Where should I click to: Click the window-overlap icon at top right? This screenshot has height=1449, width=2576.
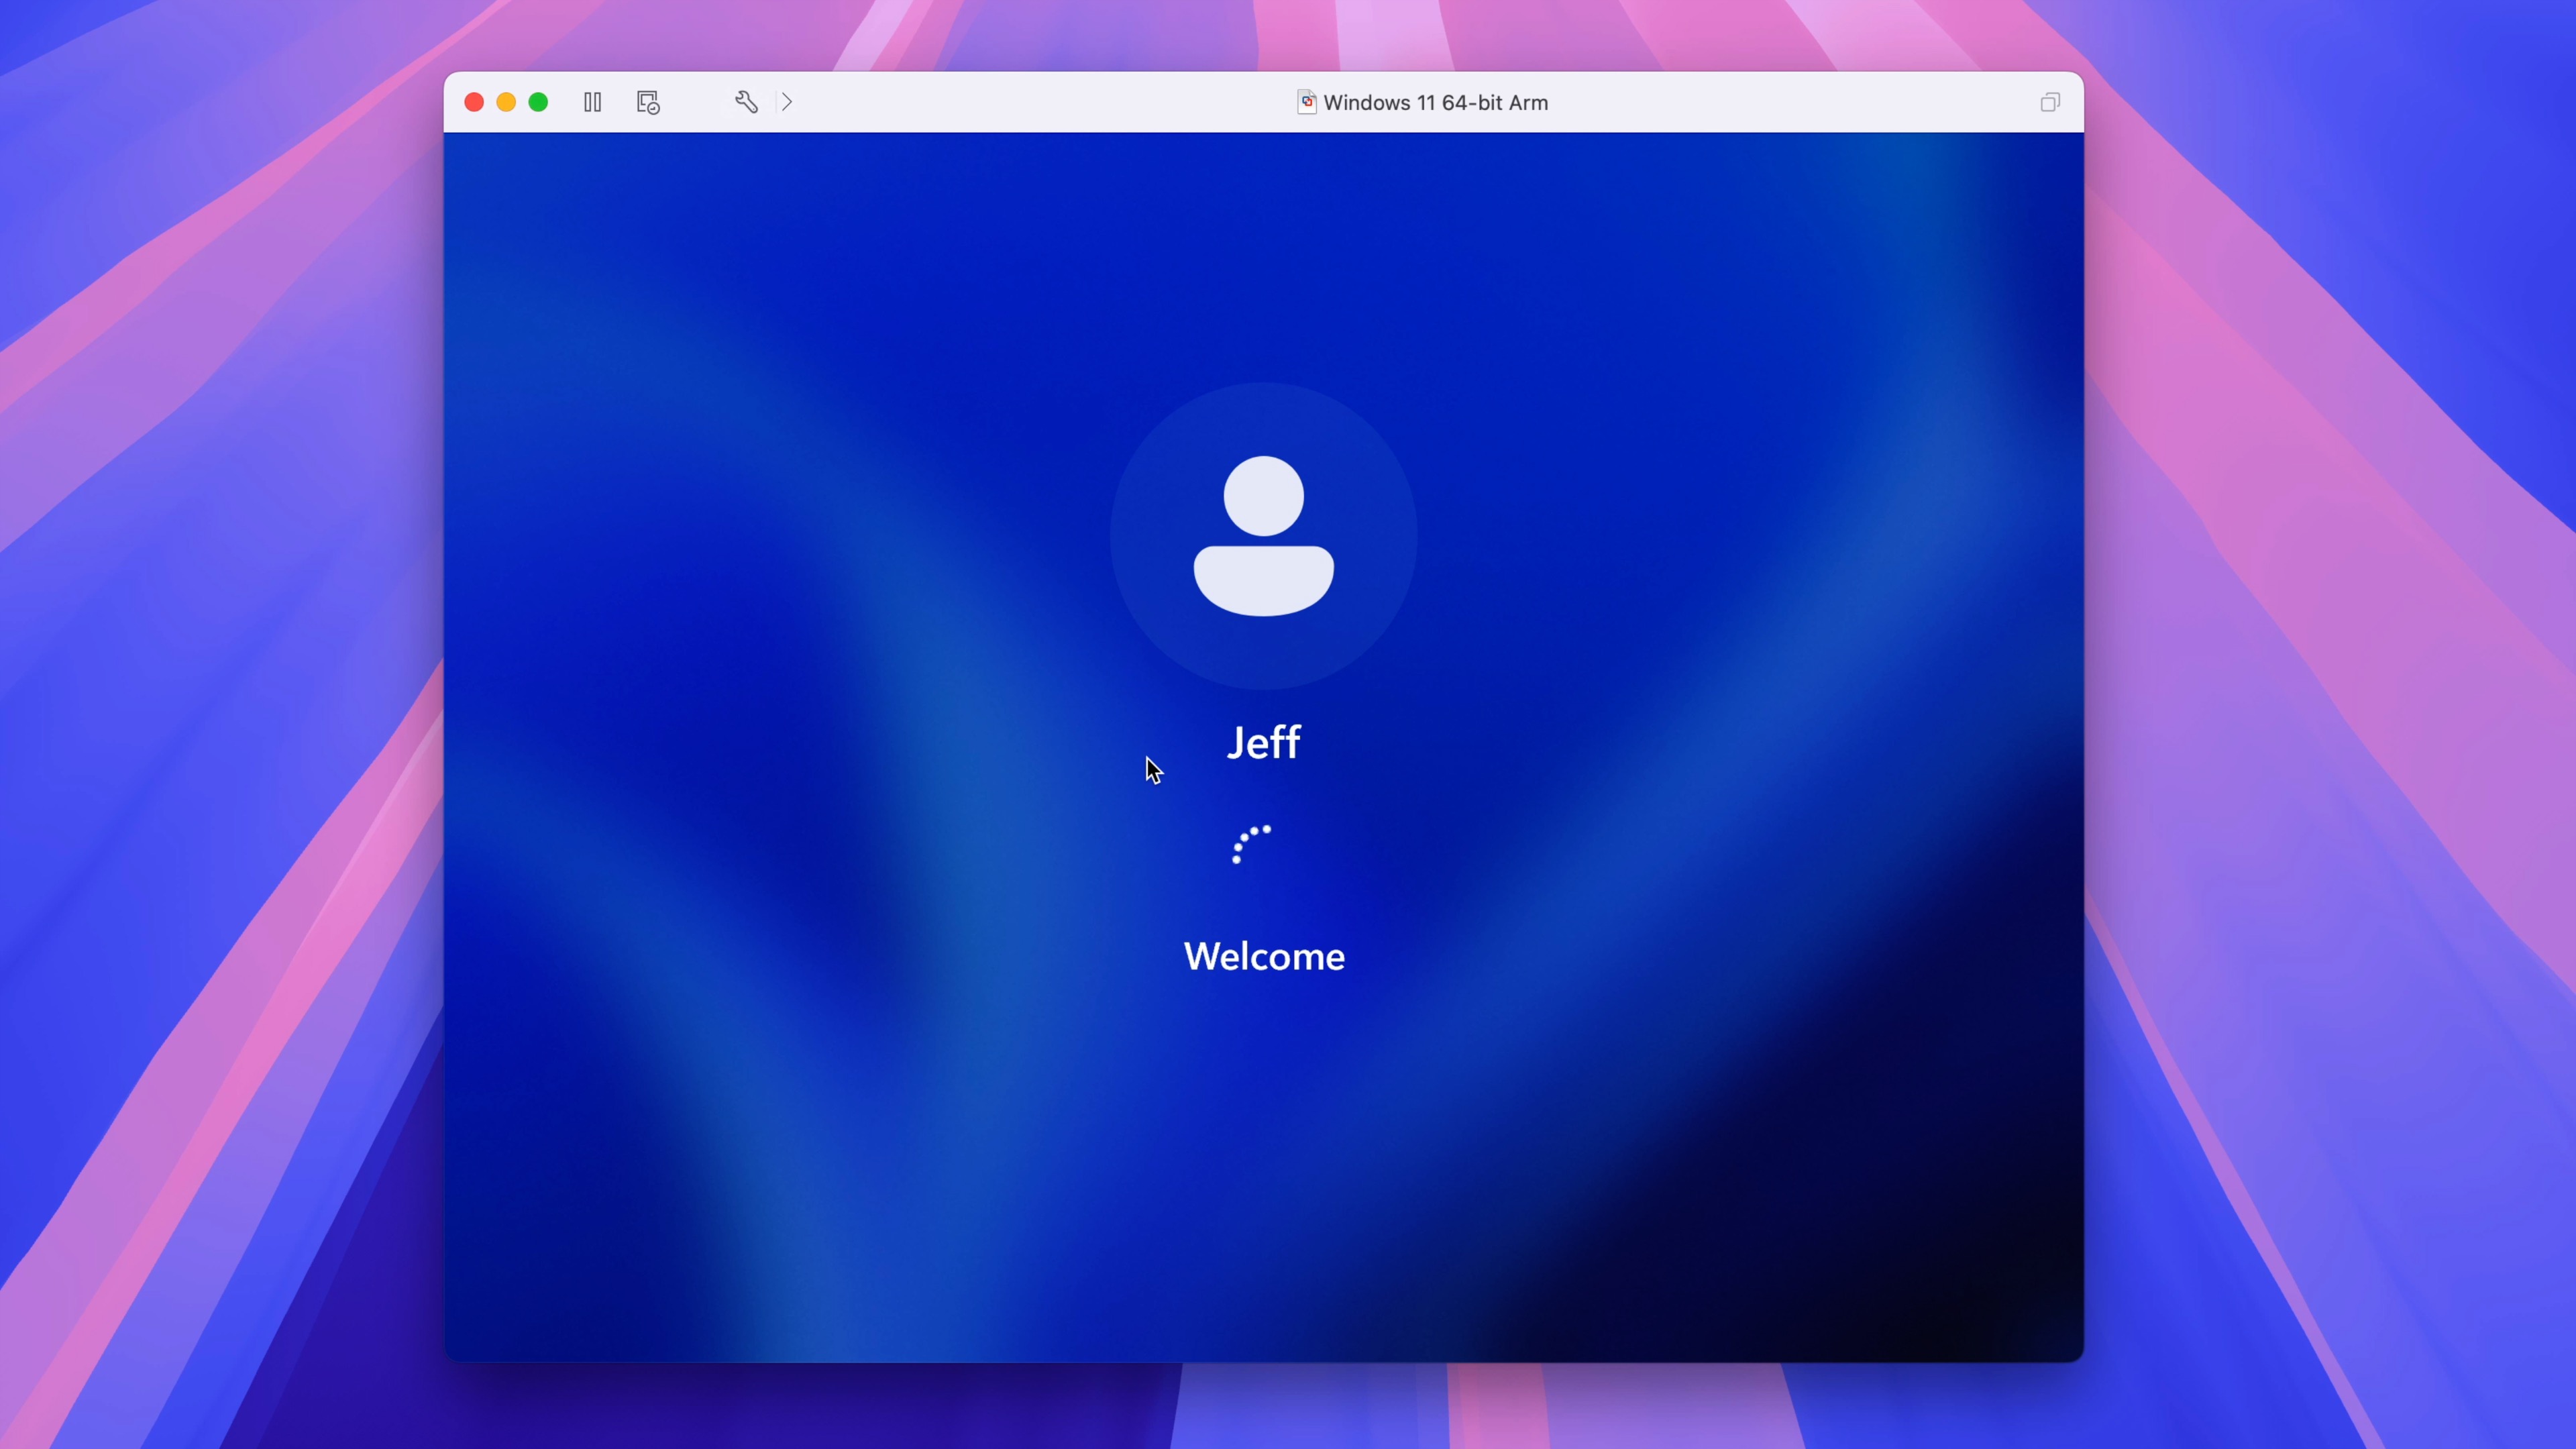[2051, 102]
